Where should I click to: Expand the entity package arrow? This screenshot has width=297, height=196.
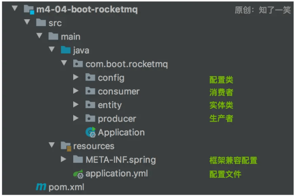tap(76, 104)
